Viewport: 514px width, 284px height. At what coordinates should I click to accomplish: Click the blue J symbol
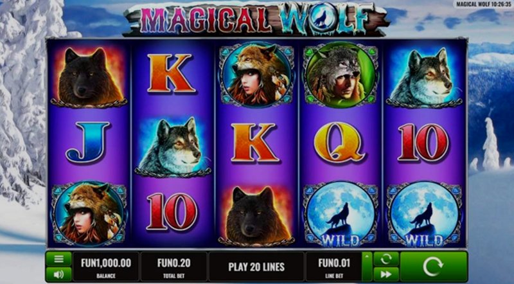pyautogui.click(x=87, y=143)
